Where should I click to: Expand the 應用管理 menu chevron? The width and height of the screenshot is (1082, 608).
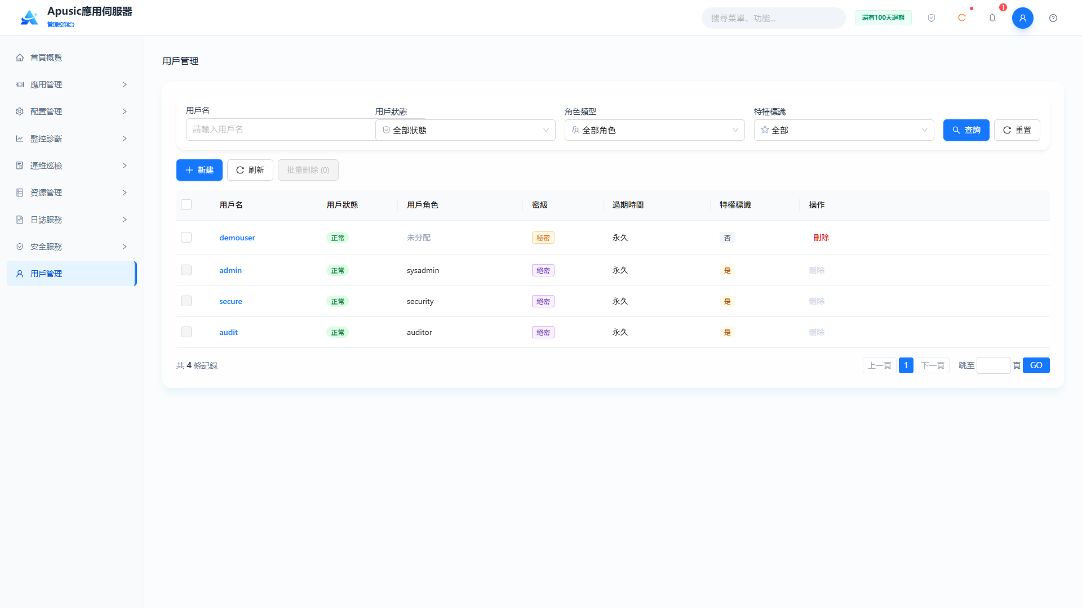tap(125, 84)
